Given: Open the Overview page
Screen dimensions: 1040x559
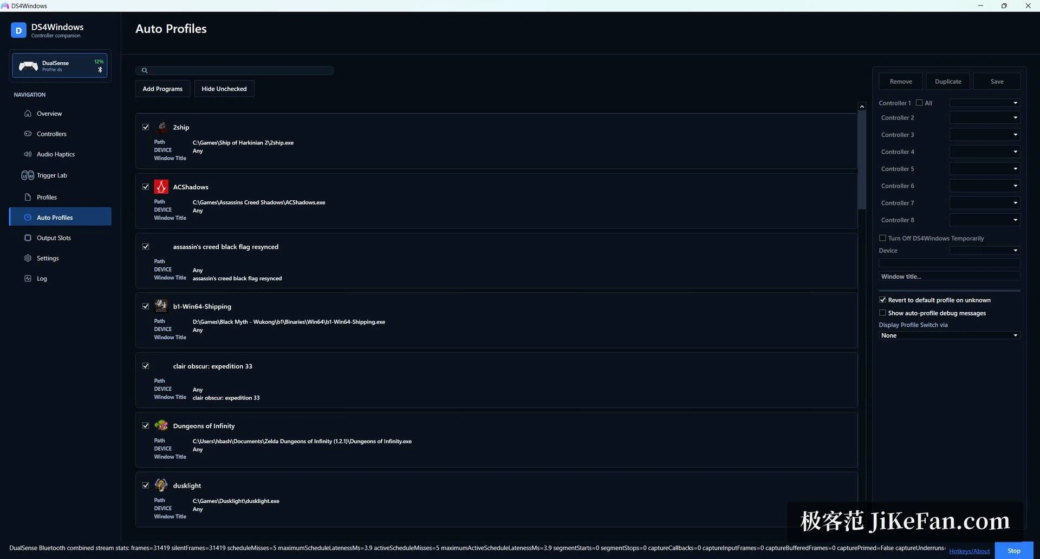Looking at the screenshot, I should 60,114.
